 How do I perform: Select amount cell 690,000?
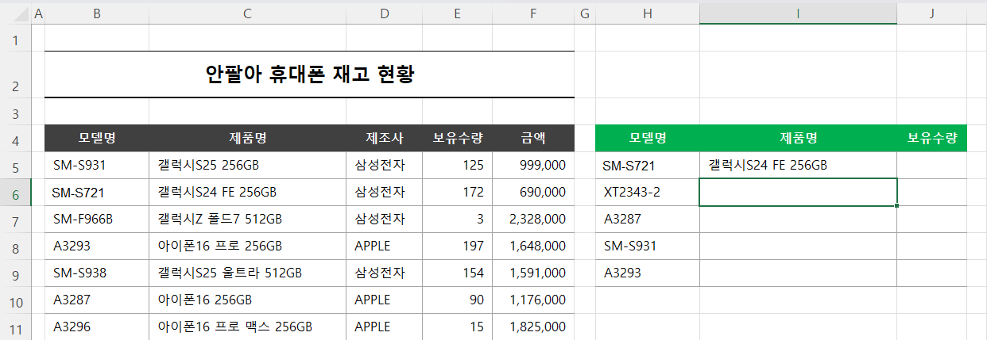tap(533, 192)
